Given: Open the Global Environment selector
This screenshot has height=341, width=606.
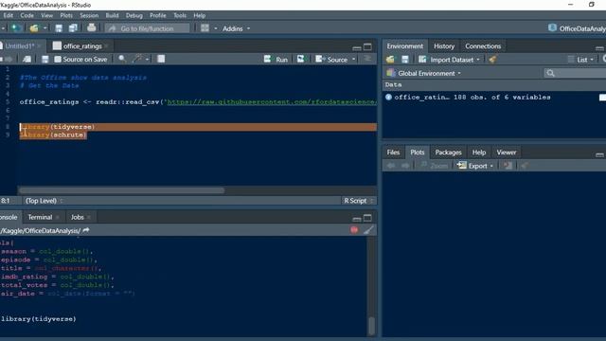Looking at the screenshot, I should 424,73.
